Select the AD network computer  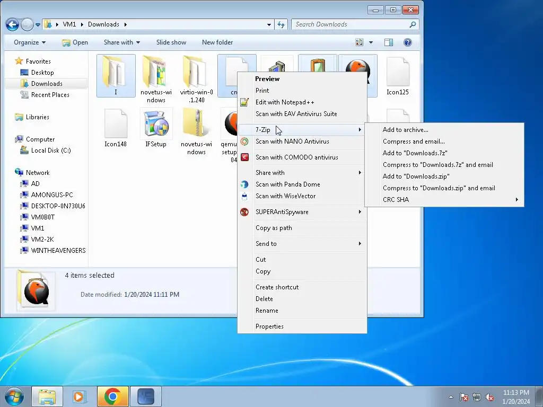point(30,183)
